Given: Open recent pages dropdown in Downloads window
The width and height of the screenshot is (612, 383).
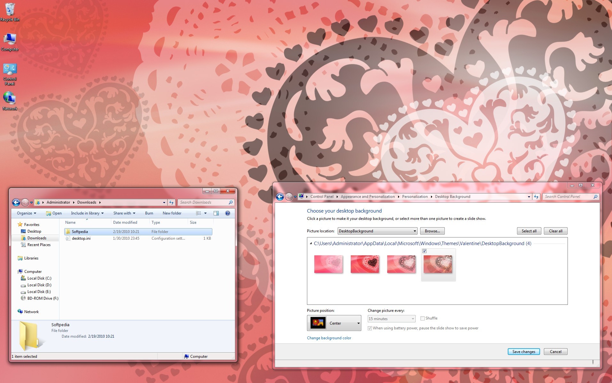Looking at the screenshot, I should (31, 203).
